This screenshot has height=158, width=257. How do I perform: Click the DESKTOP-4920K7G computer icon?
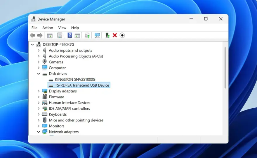(x=39, y=44)
